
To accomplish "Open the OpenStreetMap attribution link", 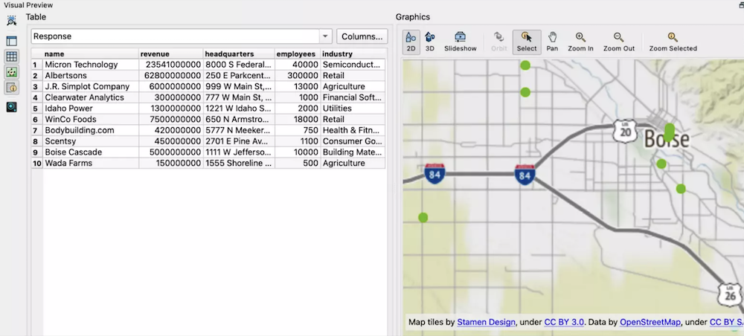I will [650, 323].
